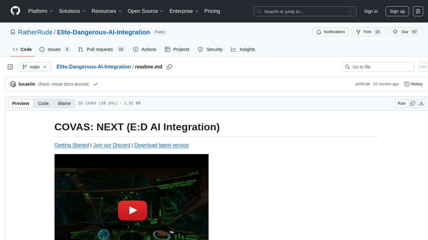This screenshot has width=428, height=240.
Task: Open Elite-Dangerous-AI-Integration breadcrumb link
Action: [x=93, y=67]
